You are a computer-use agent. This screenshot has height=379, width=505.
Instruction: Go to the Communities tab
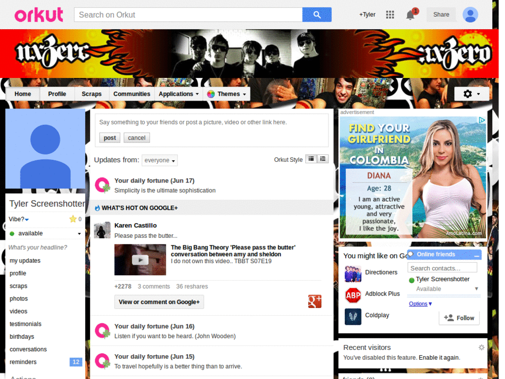point(132,94)
